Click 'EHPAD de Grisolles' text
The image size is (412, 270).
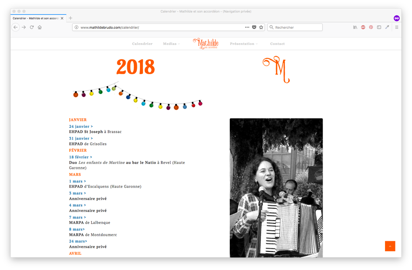88,144
